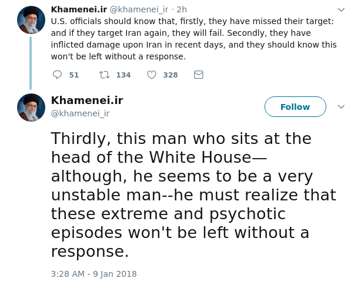Click the like count 328
This screenshot has height=285, width=361.
pos(171,75)
